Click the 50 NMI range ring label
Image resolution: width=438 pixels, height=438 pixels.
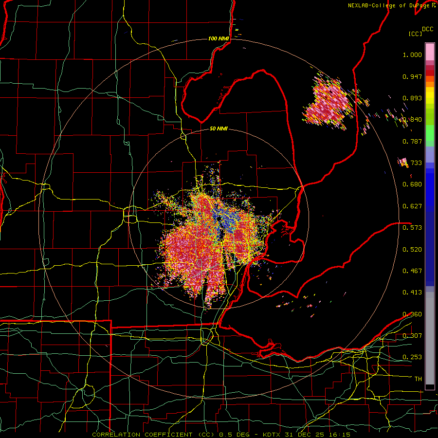tap(219, 129)
